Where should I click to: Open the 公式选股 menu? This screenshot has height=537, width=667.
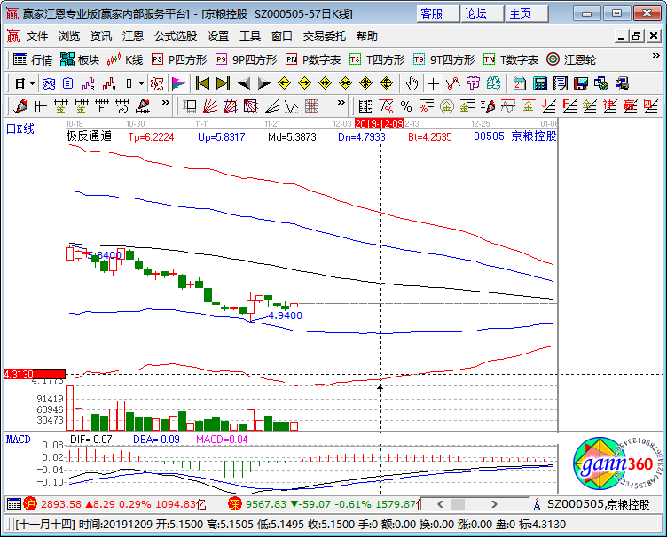[176, 36]
